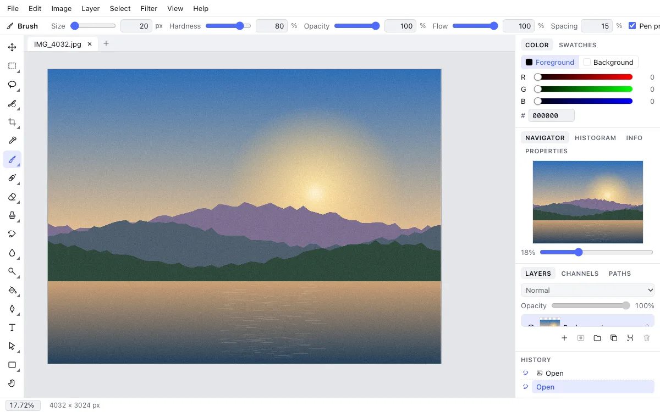This screenshot has height=412, width=660.
Task: Switch to the Foreground color
Action: (x=550, y=62)
